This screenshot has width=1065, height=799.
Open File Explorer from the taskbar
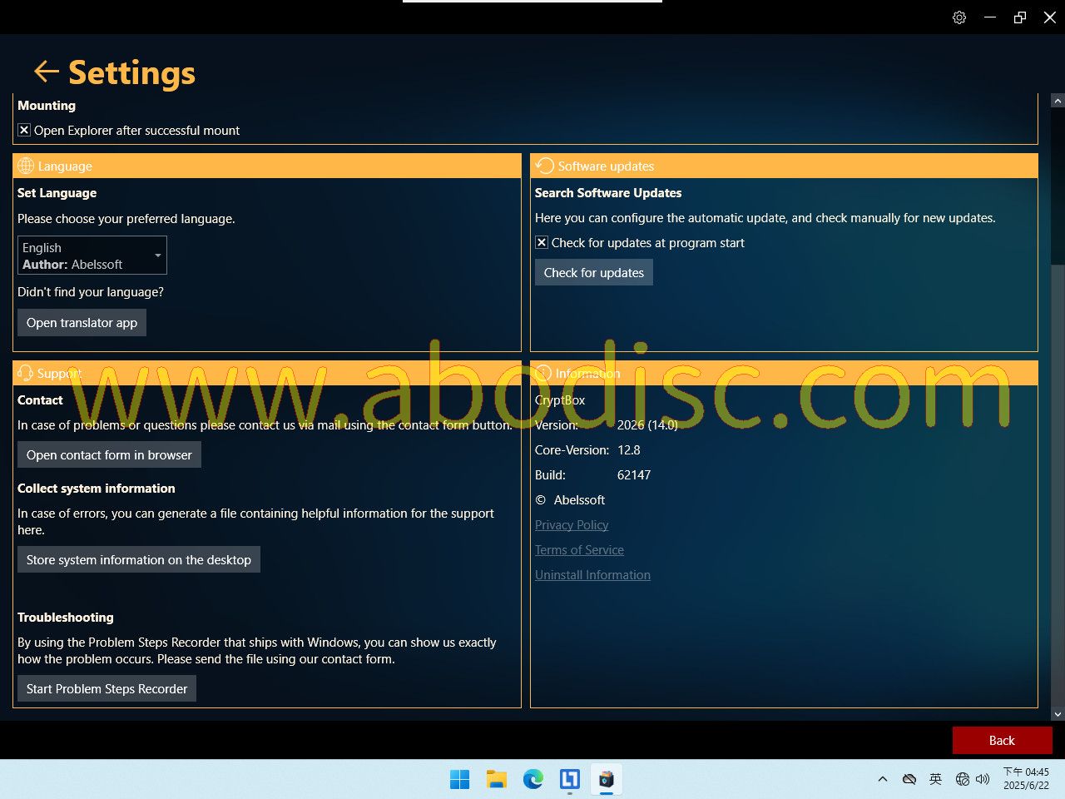point(497,779)
